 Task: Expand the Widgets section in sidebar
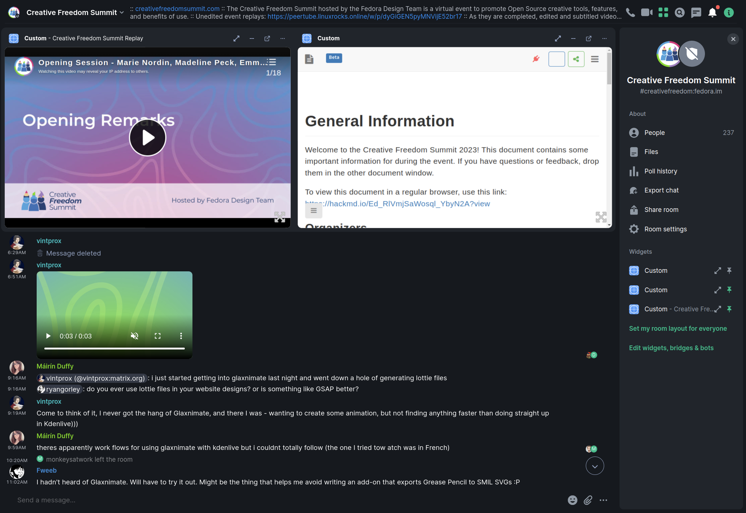coord(640,251)
